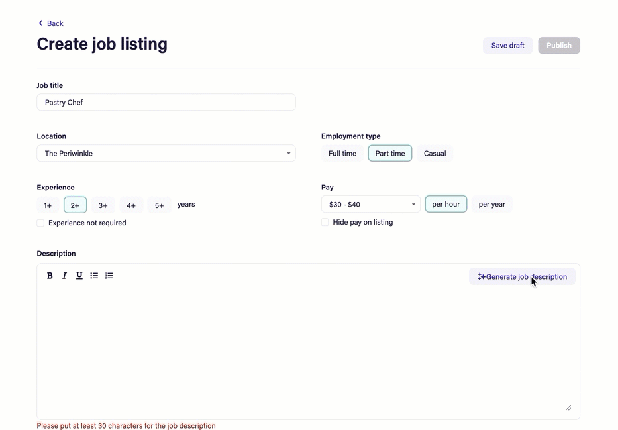Select Casual employment type
The width and height of the screenshot is (618, 430).
click(435, 153)
